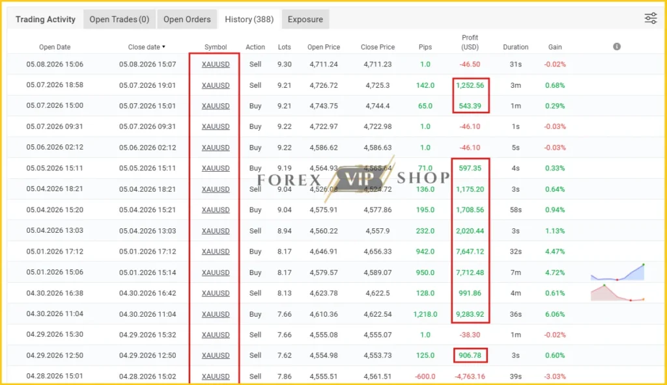The image size is (667, 385).
Task: Select the 4.72% gain cell
Action: tap(555, 272)
